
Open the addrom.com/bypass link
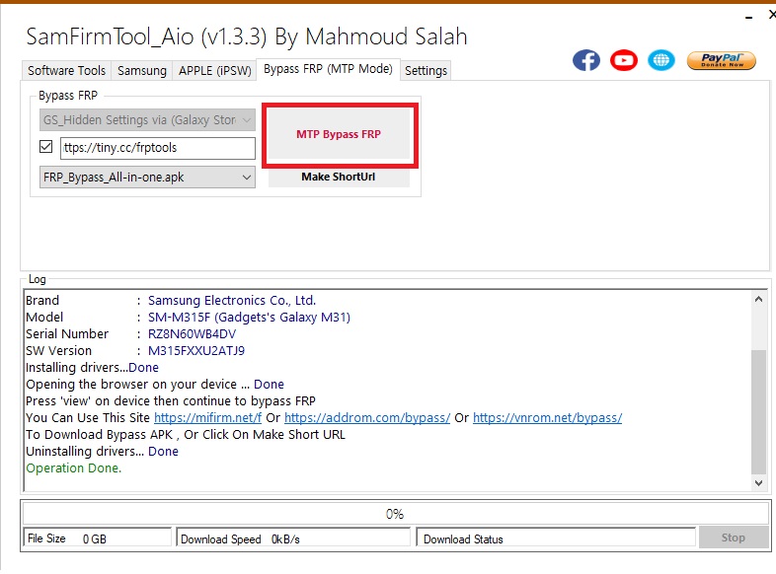coord(367,417)
